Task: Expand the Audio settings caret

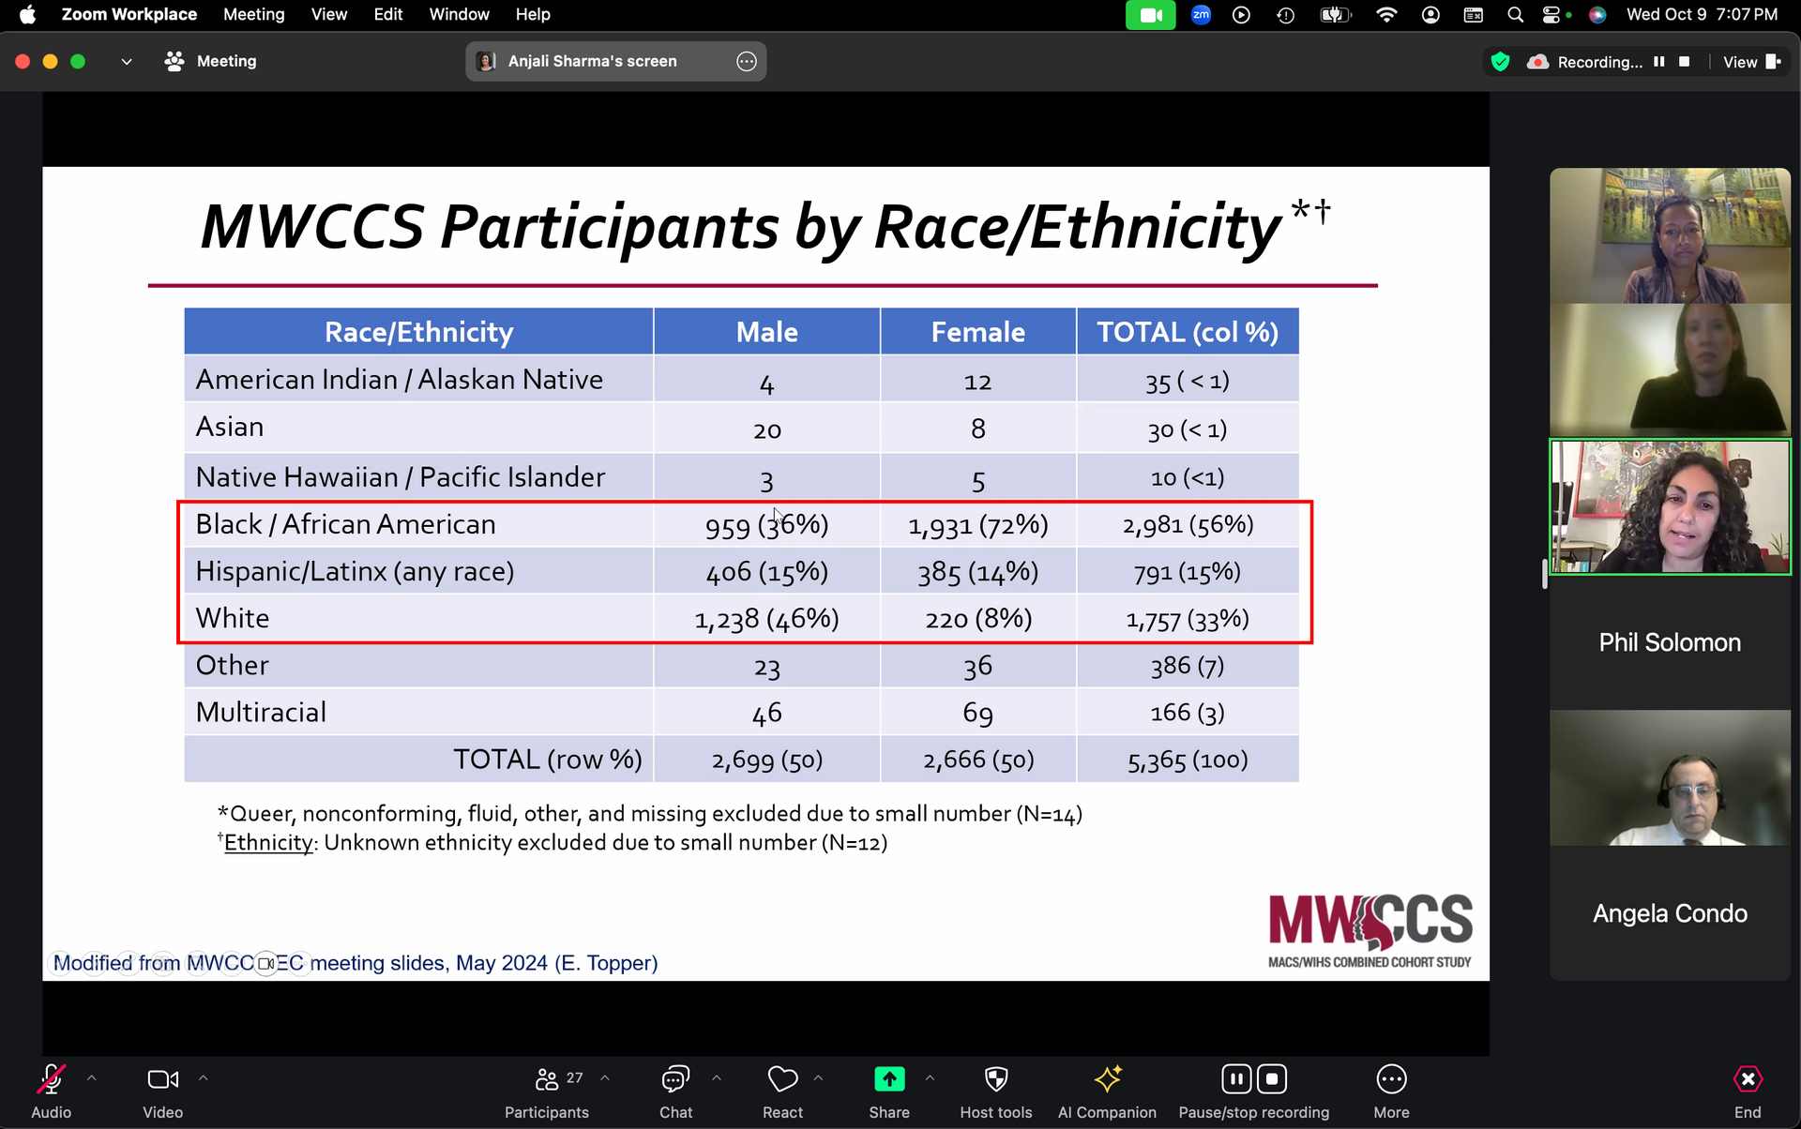Action: pos(92,1078)
